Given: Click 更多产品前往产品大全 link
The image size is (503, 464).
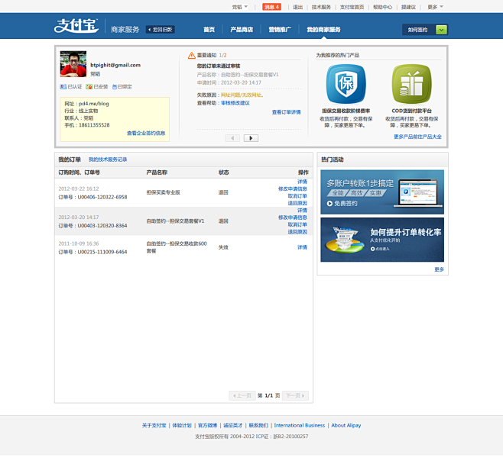Looking at the screenshot, I should 417,137.
